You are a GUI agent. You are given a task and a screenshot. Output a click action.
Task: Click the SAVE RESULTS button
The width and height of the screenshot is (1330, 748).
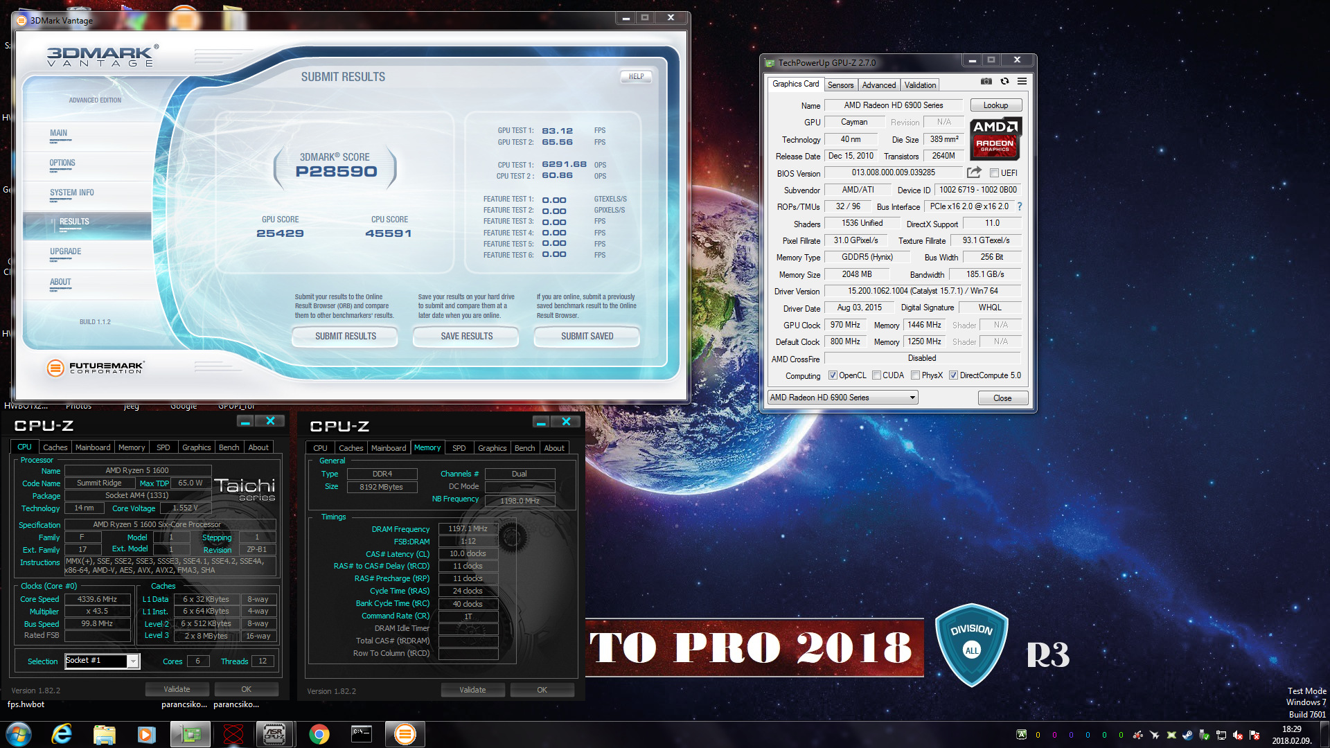466,337
